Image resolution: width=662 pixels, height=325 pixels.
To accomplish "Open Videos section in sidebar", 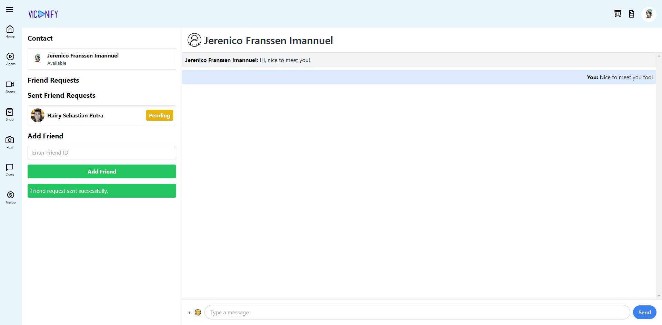I will [x=10, y=59].
